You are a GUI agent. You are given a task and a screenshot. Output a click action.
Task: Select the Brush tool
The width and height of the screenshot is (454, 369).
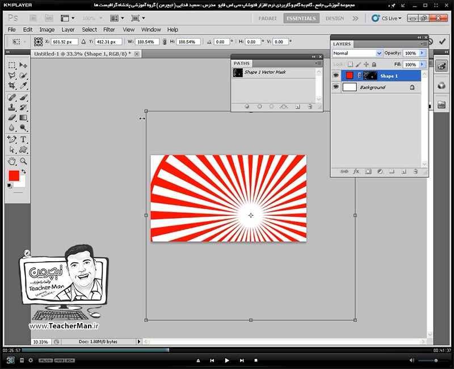(23, 97)
